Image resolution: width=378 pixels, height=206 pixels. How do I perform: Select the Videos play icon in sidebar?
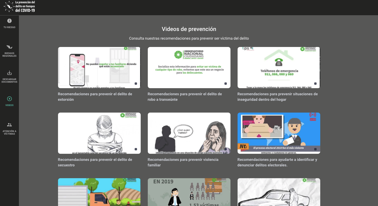[9, 99]
